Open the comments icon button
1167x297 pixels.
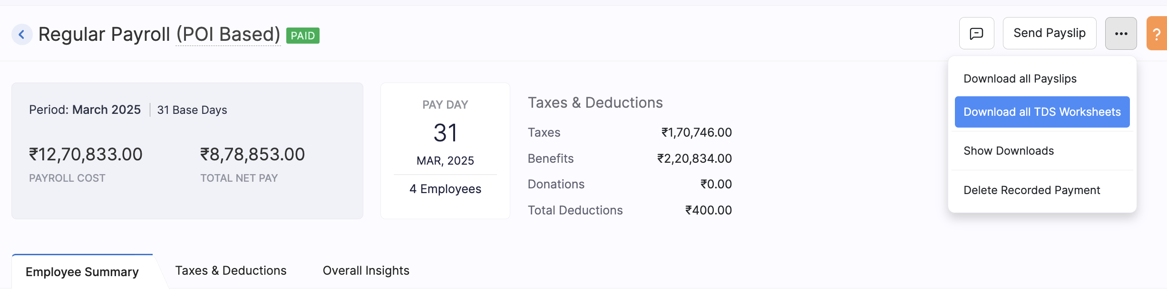(976, 33)
